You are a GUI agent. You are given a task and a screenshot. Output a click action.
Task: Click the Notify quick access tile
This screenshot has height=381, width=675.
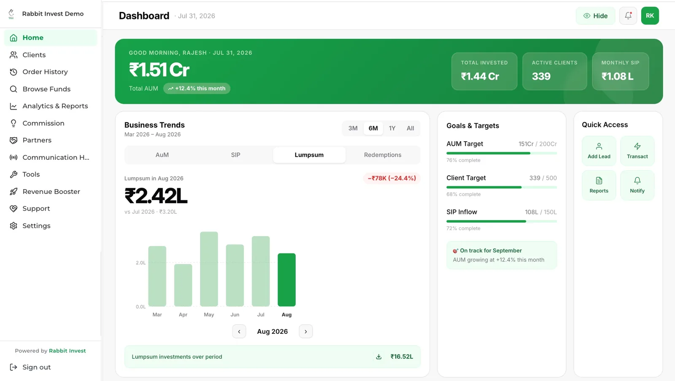click(x=637, y=185)
